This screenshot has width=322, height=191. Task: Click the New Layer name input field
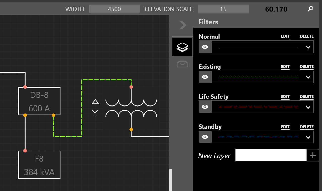(x=271, y=155)
